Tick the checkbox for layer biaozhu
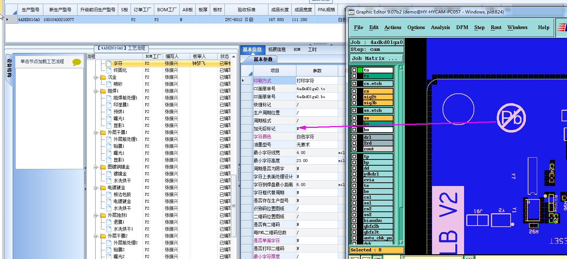 [354, 220]
